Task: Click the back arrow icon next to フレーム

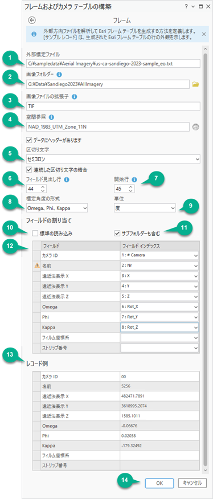Action: pyautogui.click(x=32, y=21)
